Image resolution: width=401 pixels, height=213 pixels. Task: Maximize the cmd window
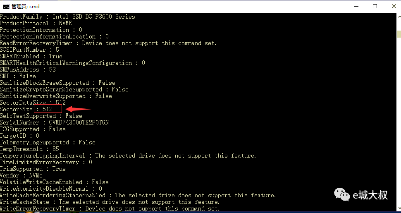(375, 6)
